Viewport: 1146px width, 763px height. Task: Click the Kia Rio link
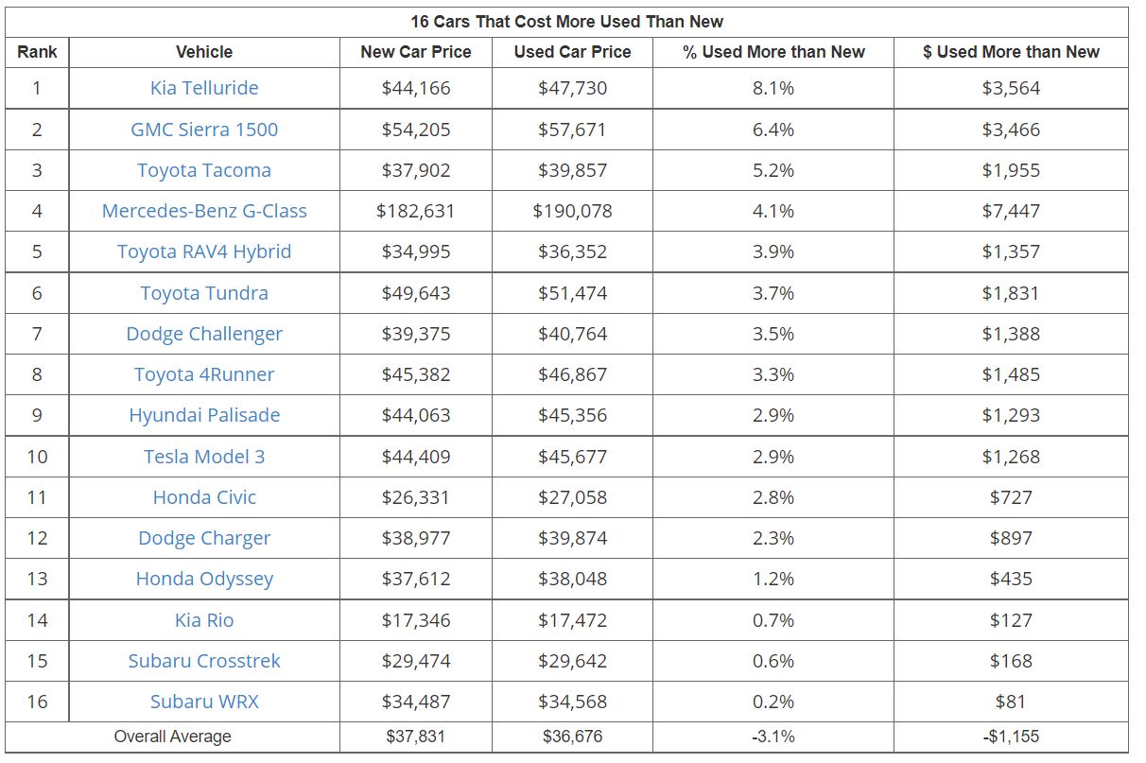[204, 620]
